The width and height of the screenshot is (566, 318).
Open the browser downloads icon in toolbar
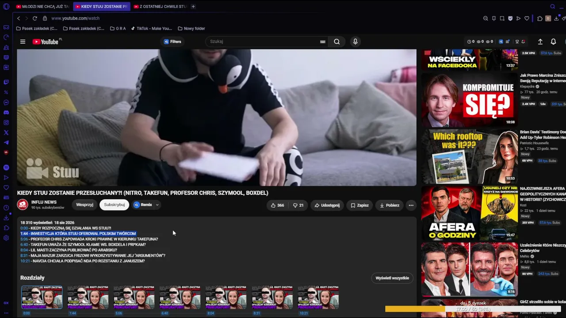pos(556,19)
